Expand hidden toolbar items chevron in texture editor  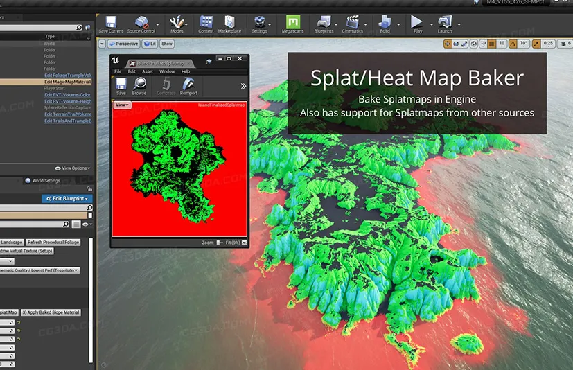click(243, 87)
